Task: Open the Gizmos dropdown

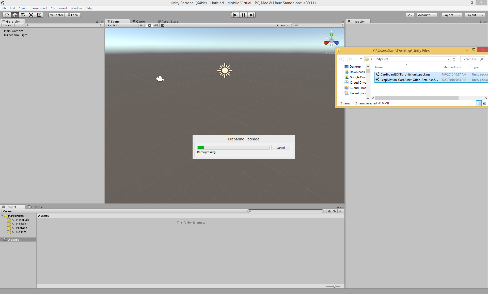Action: pyautogui.click(x=282, y=26)
